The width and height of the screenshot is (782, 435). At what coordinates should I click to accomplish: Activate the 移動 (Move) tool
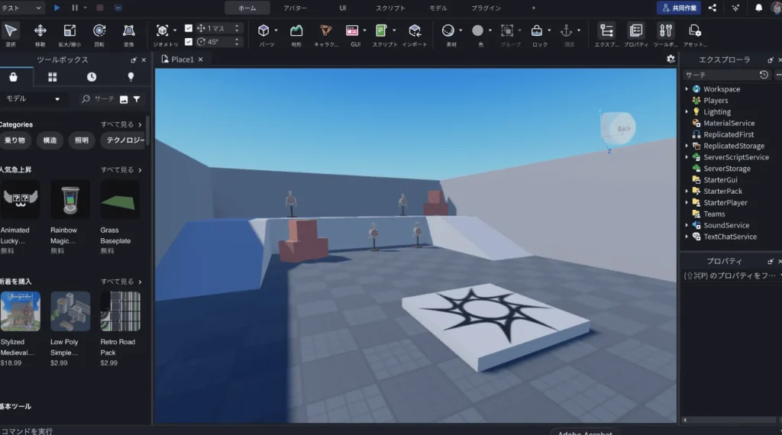tap(40, 31)
